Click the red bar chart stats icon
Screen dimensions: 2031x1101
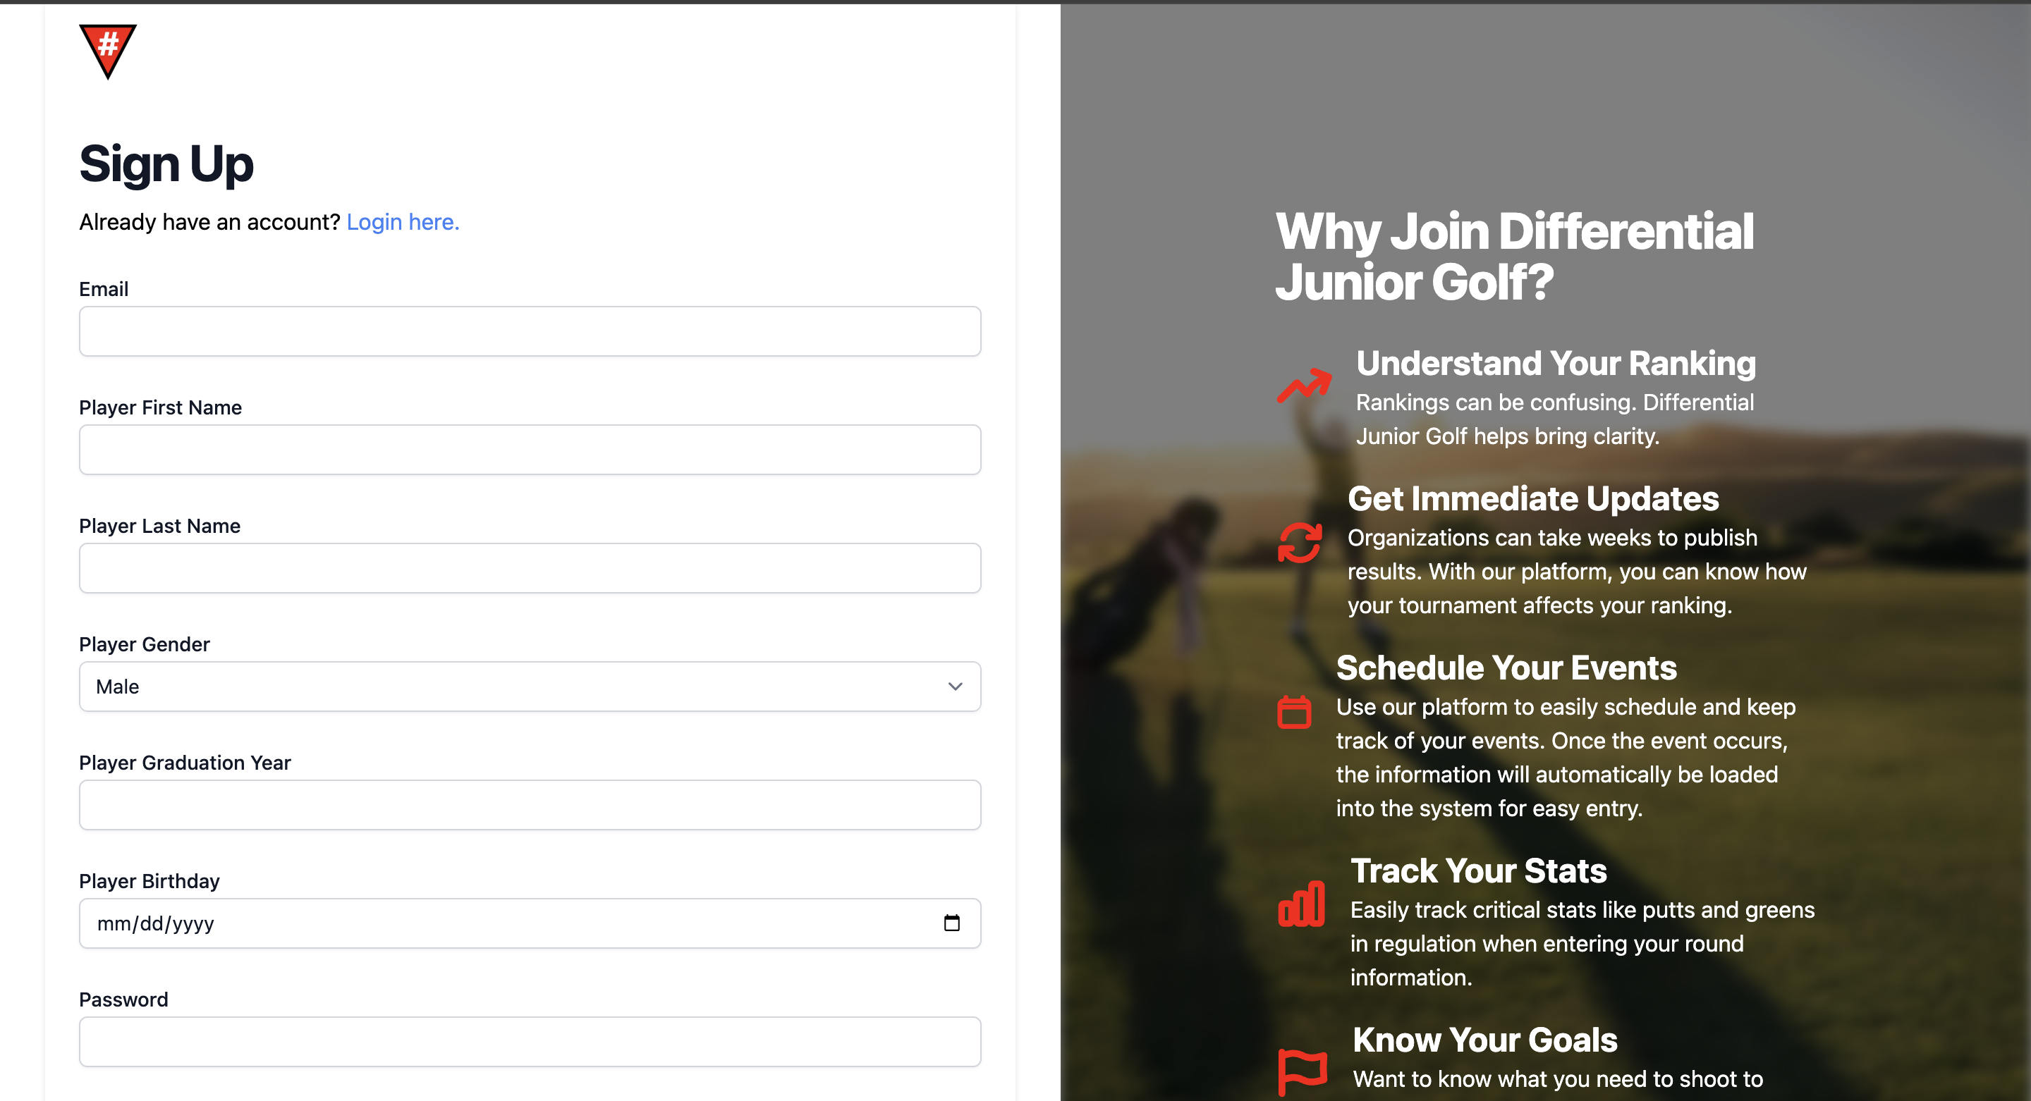1301,904
